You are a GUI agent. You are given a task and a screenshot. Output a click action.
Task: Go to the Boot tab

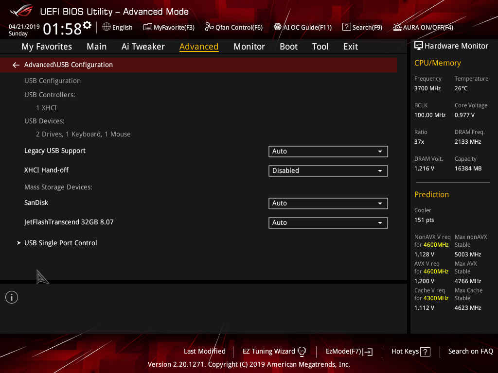288,47
